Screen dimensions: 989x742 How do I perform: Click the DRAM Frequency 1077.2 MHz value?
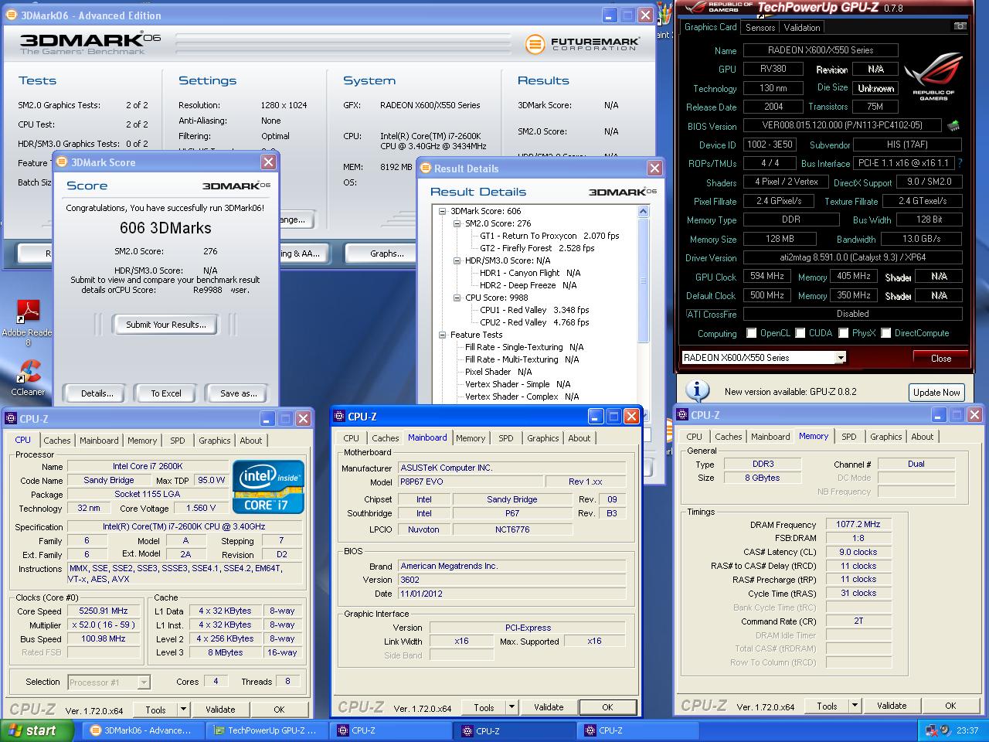[858, 524]
